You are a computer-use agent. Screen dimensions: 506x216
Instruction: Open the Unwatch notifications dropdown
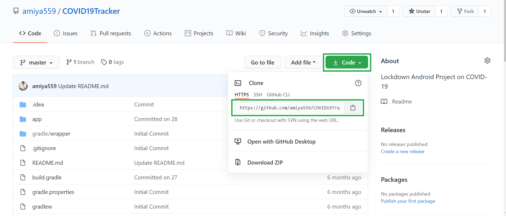tap(366, 11)
